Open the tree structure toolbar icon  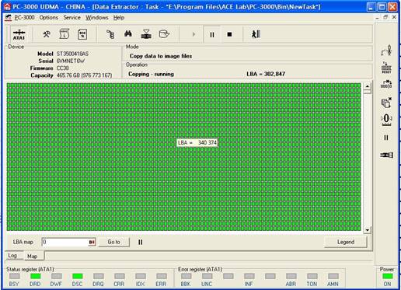[110, 34]
